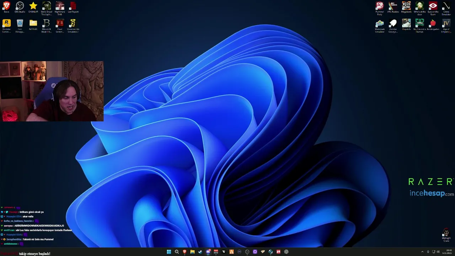The width and height of the screenshot is (455, 256).
Task: Open taskbar Search
Action: click(177, 252)
